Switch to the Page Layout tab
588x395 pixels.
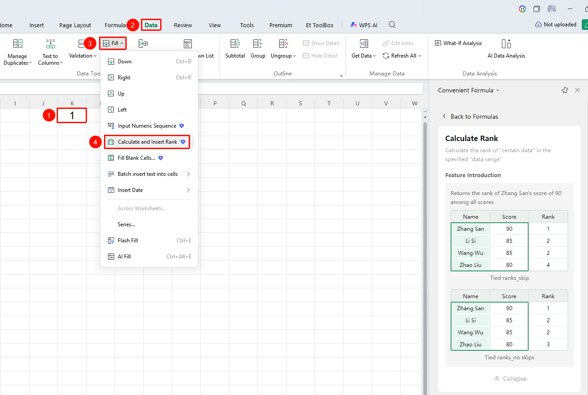tap(75, 25)
